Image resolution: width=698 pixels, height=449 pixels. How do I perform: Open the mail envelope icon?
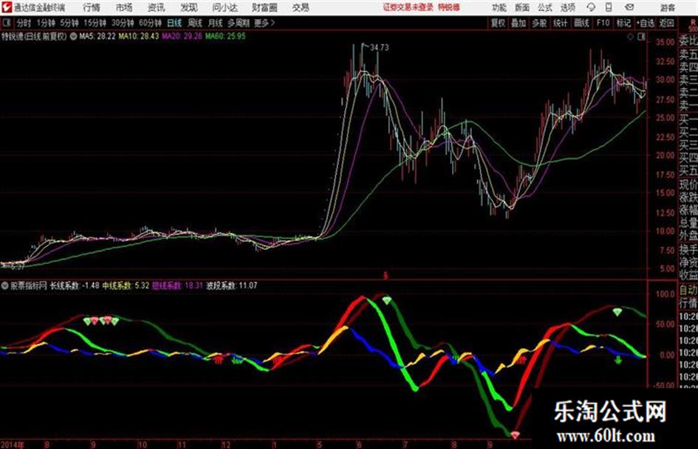[x=629, y=7]
